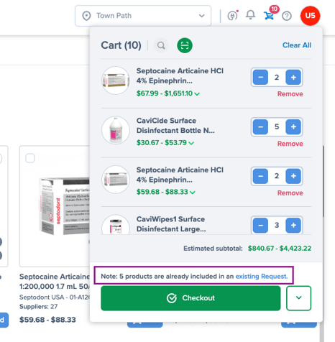Open the help question mark icon
Image resolution: width=335 pixels, height=342 pixels.
tap(287, 16)
